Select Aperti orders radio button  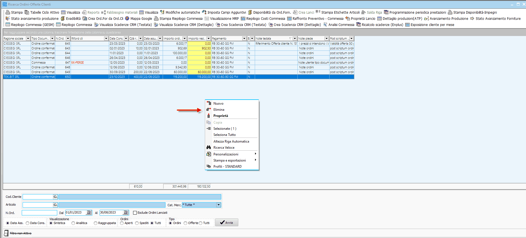click(122, 223)
